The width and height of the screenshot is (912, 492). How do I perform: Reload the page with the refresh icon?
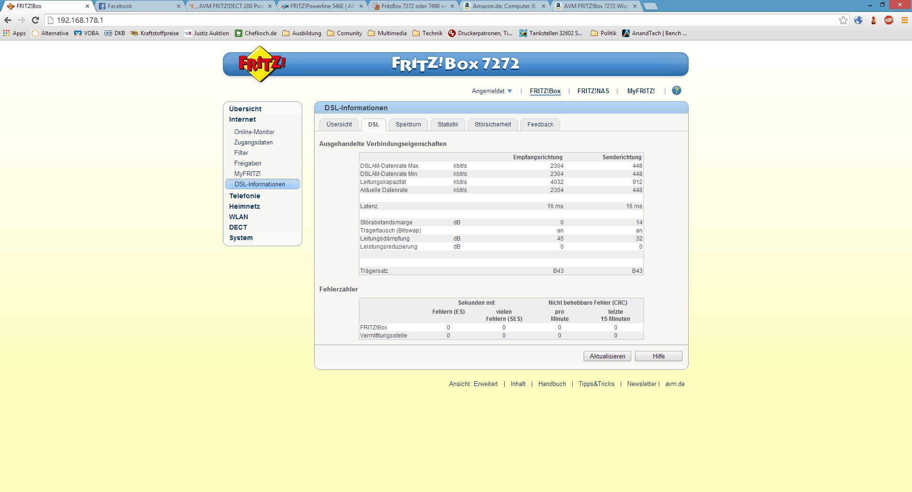tap(35, 20)
